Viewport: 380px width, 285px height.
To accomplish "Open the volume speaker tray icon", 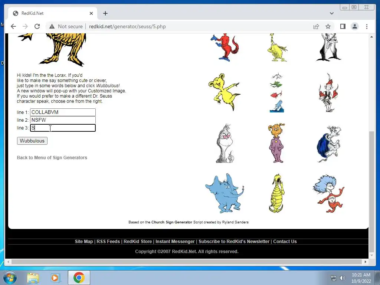I will point(343,278).
